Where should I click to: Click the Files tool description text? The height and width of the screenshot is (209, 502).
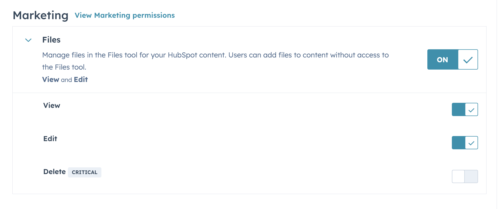click(x=215, y=55)
